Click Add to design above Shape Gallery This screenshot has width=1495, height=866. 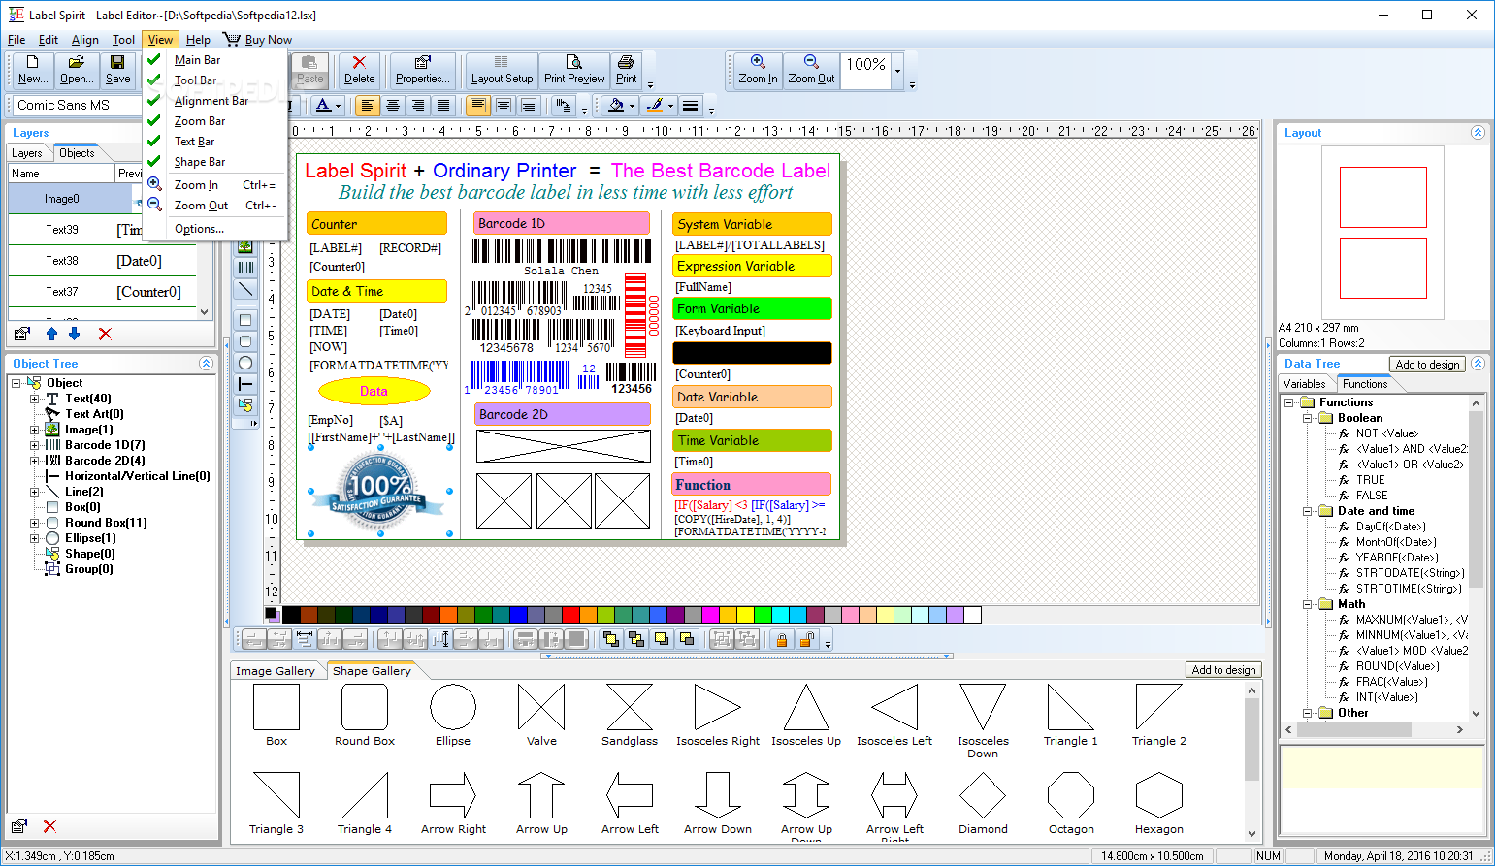click(x=1223, y=670)
